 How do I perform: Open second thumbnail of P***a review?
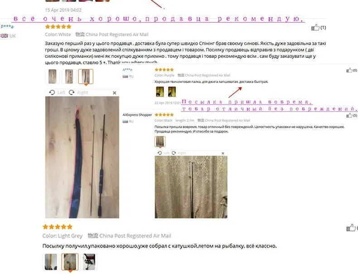pyautogui.click(x=69, y=76)
